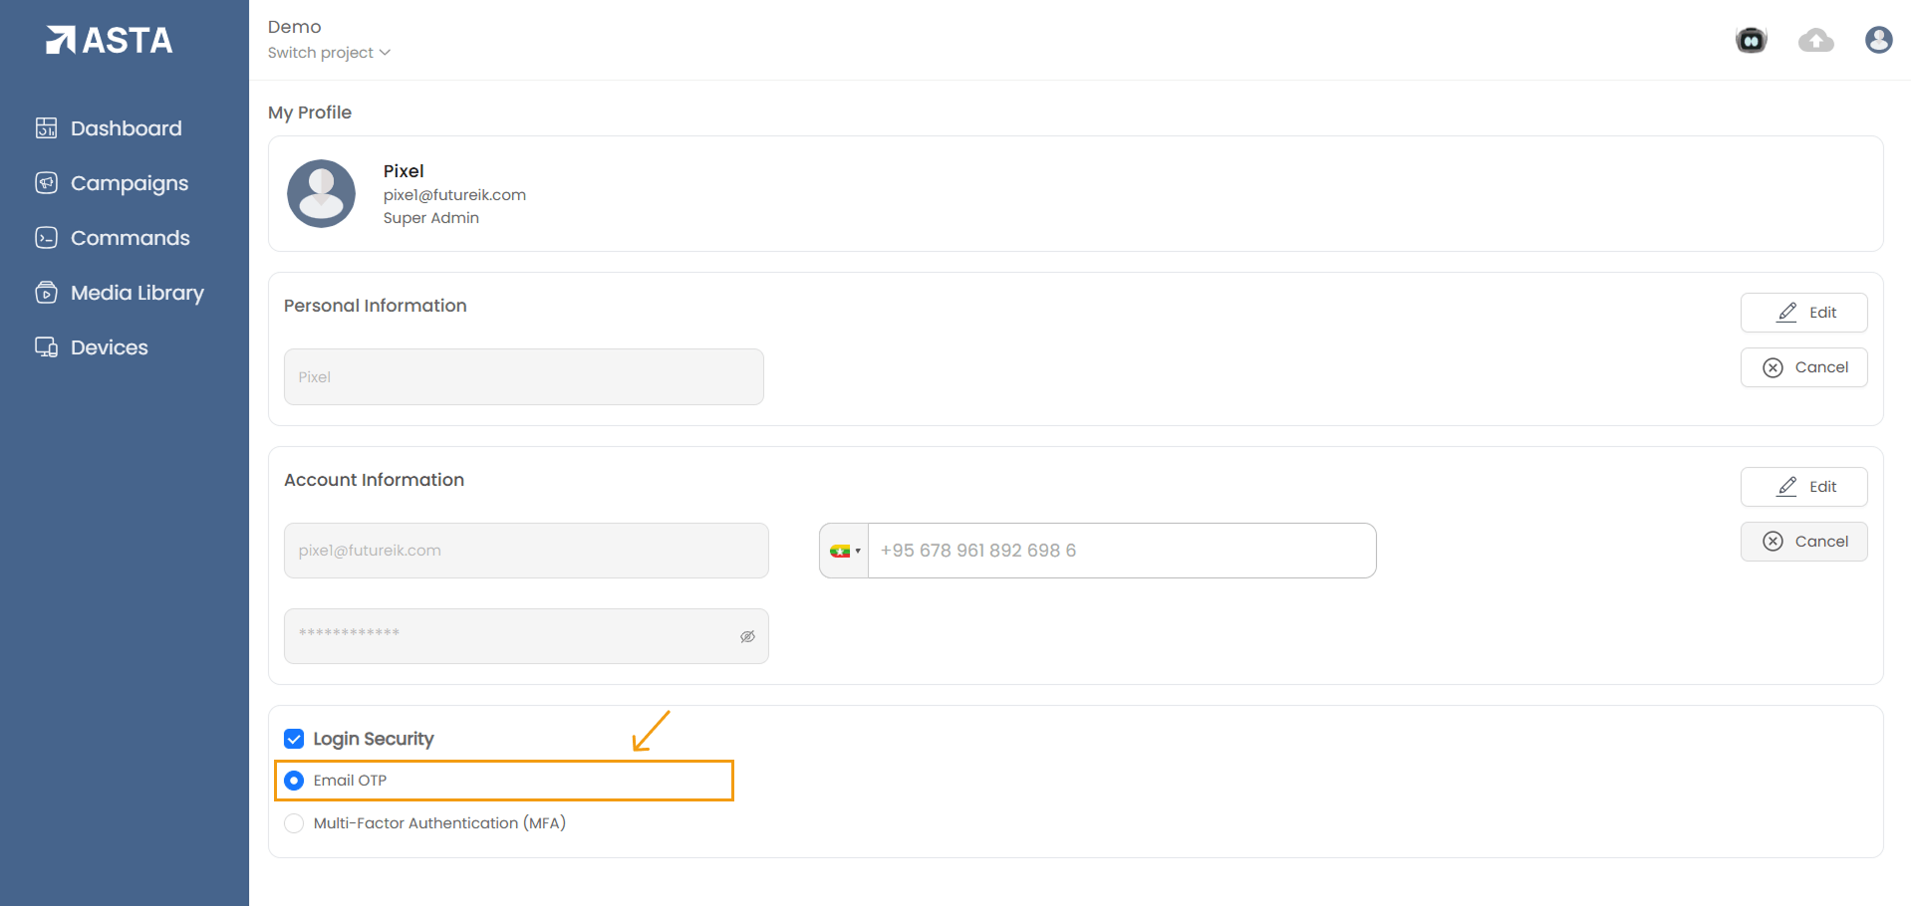Expand the Switch project dropdown
Screen dimensions: 1911x906
click(x=329, y=53)
